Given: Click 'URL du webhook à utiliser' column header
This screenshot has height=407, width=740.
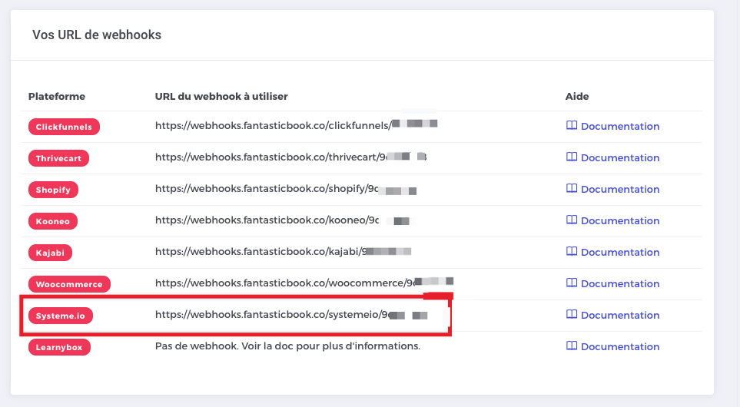Looking at the screenshot, I should pos(221,96).
